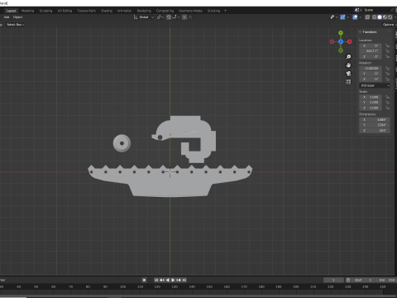397x298 pixels.
Task: Click the Location X field
Action: coord(371,46)
